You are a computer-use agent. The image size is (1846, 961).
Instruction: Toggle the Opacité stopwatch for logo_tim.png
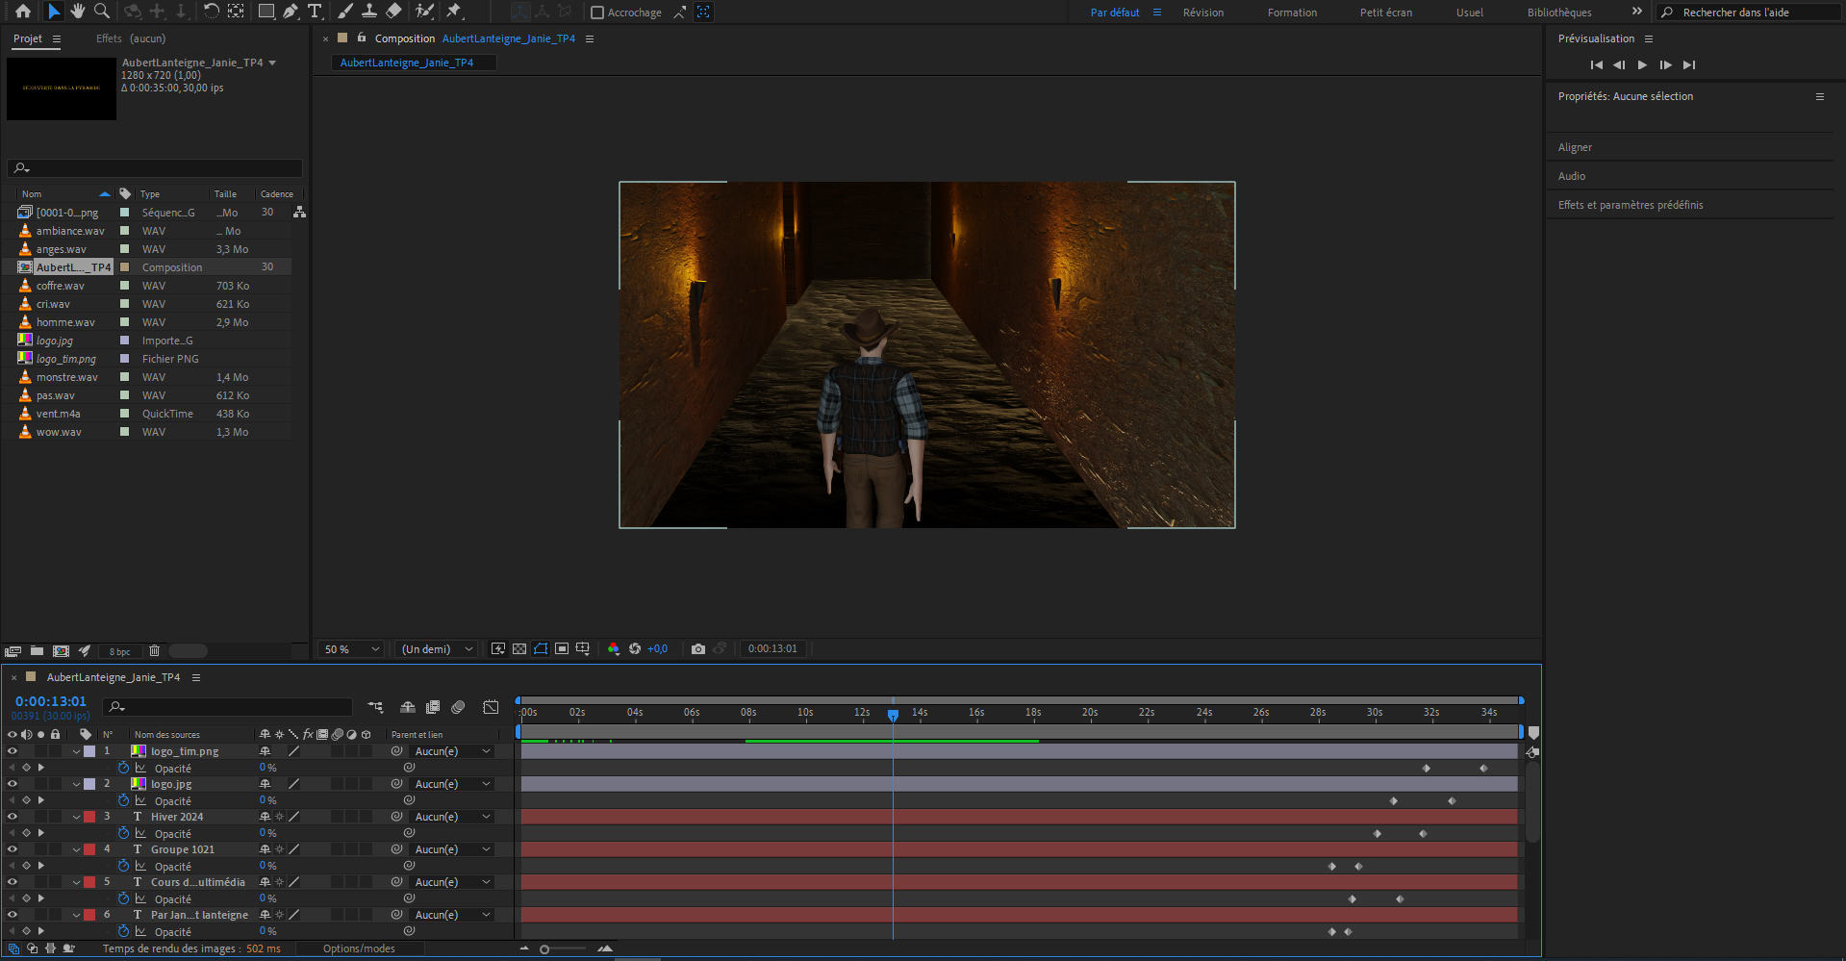[x=123, y=769]
